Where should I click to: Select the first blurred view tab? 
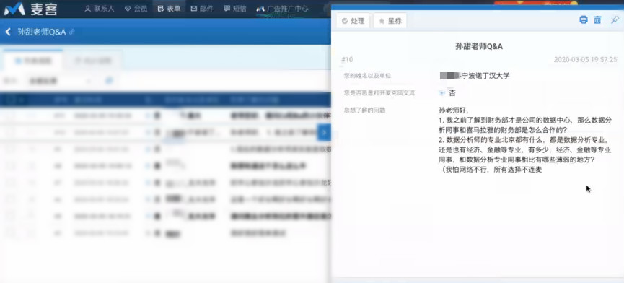tap(32, 61)
